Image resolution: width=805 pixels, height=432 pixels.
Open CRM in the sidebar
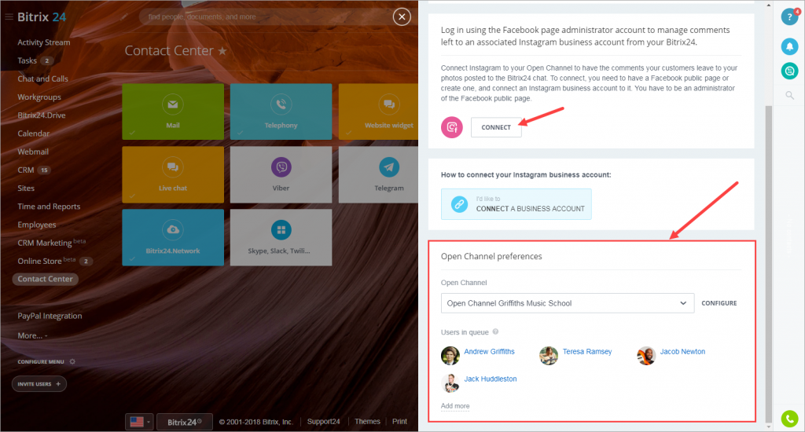point(26,170)
